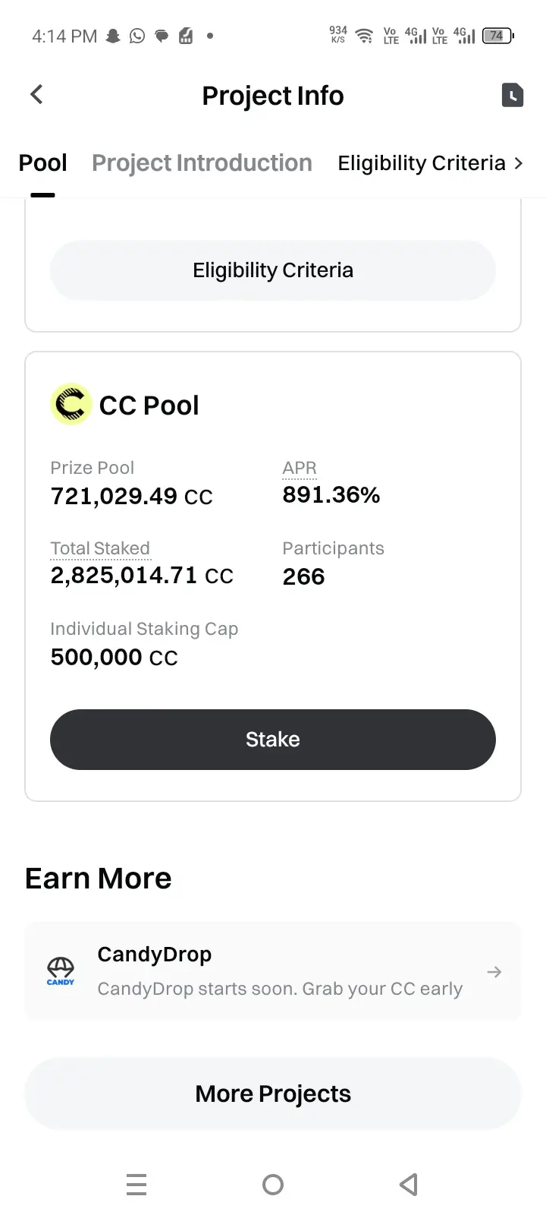The image size is (546, 1215).
Task: Tap the underlined Total Staked label
Action: click(100, 548)
